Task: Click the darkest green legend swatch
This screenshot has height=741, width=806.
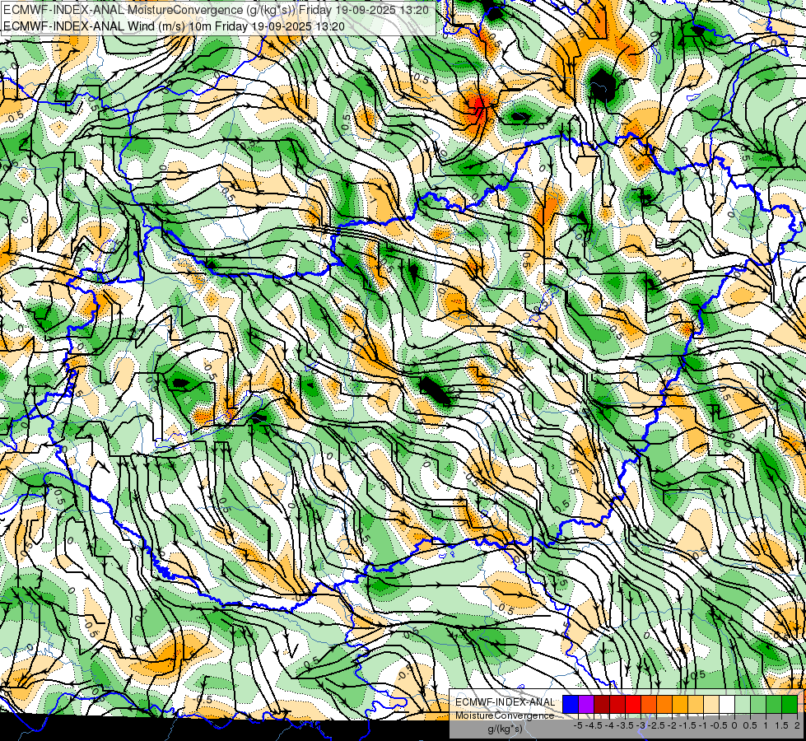Action: click(x=789, y=704)
